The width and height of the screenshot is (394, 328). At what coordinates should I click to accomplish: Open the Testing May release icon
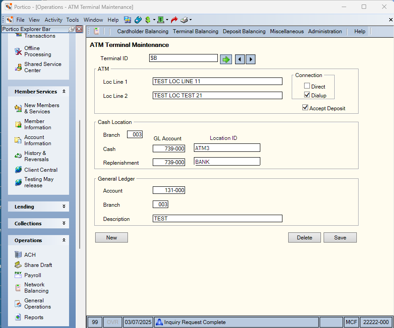coord(18,182)
